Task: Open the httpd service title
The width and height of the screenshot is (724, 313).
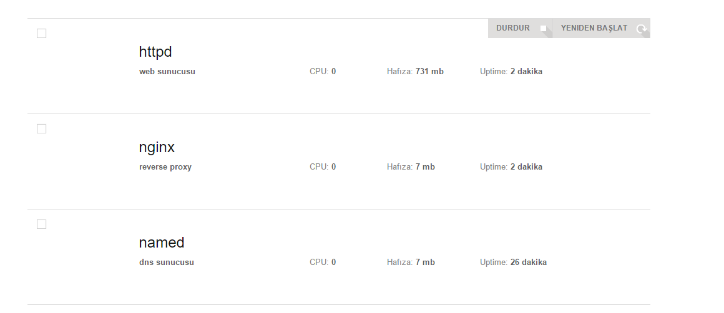Action: pos(155,52)
